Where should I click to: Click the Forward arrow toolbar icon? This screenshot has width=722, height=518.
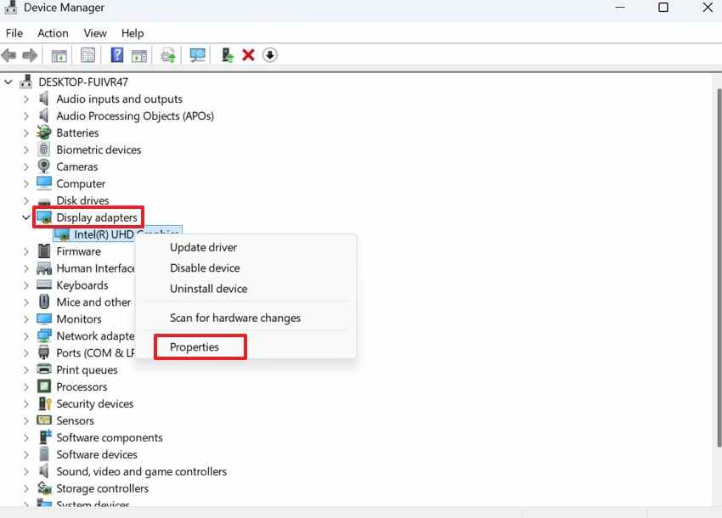(30, 56)
